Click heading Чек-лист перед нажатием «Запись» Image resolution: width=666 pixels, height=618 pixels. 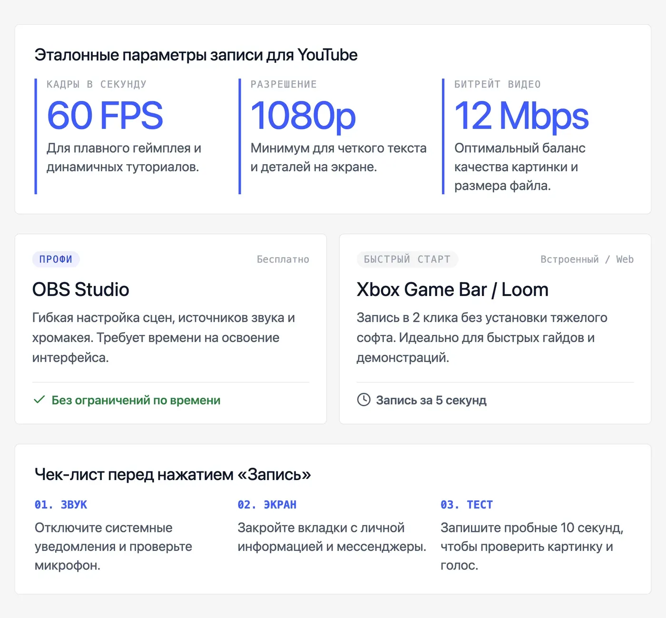tap(173, 474)
